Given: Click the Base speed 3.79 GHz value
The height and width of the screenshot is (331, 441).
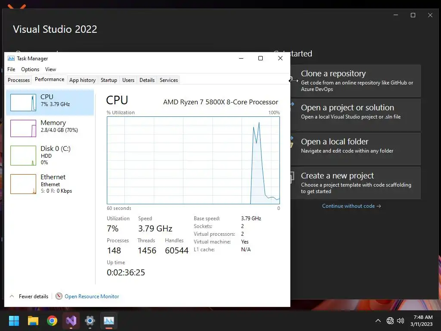Looking at the screenshot, I should (251, 219).
